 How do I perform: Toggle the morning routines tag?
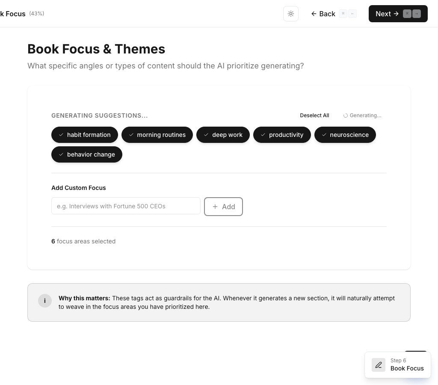tap(157, 135)
